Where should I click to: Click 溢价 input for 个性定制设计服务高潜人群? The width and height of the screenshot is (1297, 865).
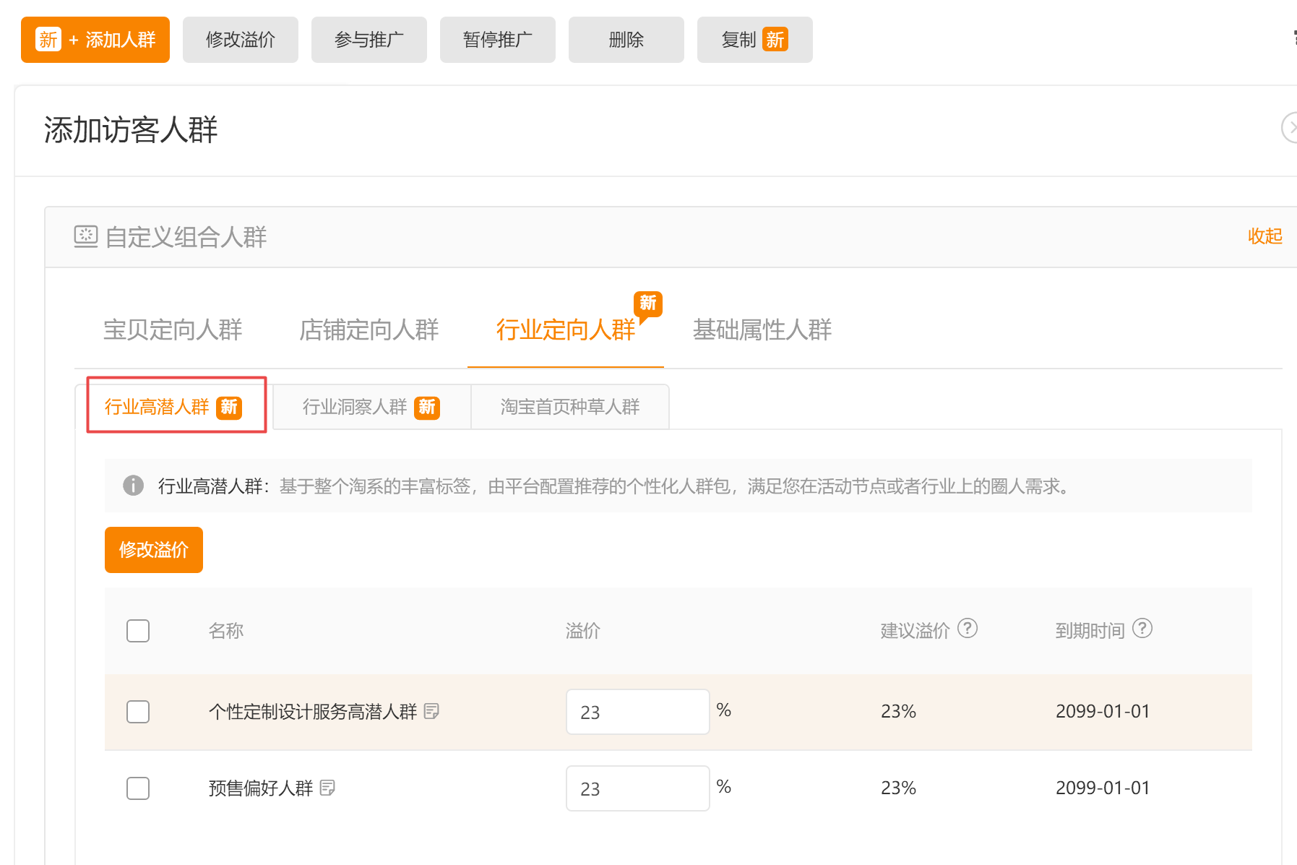point(638,712)
